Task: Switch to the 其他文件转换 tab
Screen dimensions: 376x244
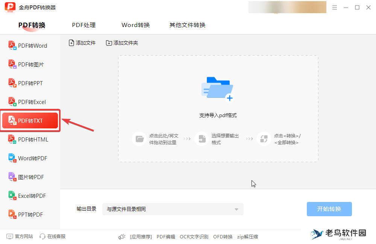Action: pos(187,25)
